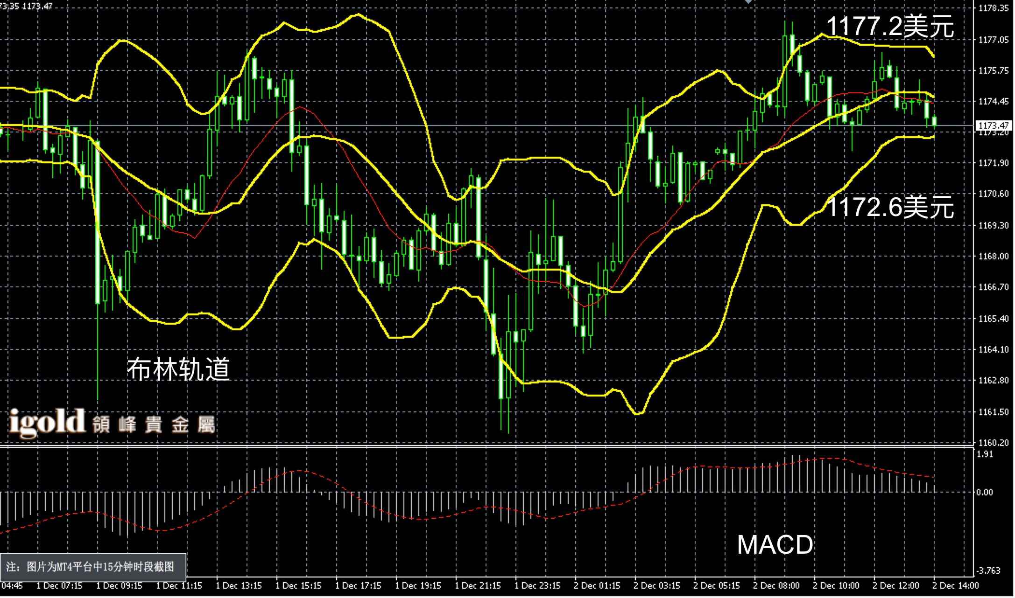This screenshot has height=598, width=1015.
Task: Click the igold logo watermark
Action: tap(47, 422)
